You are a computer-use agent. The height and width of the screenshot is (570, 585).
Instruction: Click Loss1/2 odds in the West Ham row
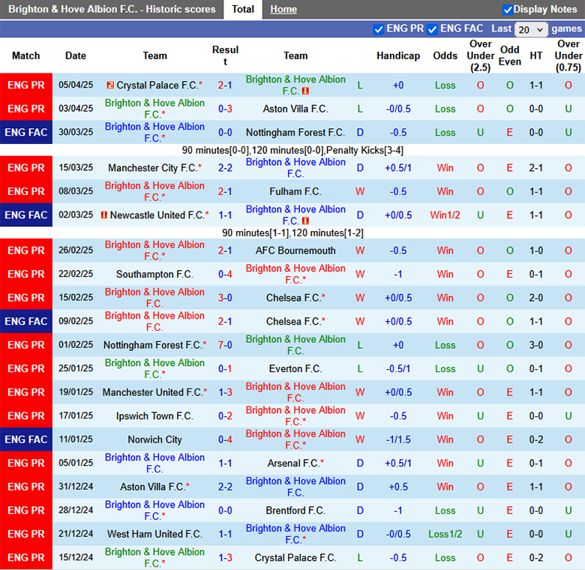pos(445,534)
